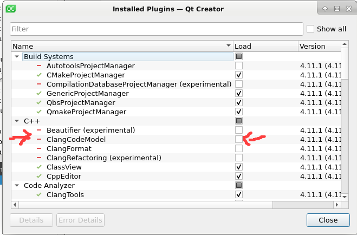Click the green status icon beside ClangTools
The height and width of the screenshot is (235, 357).
point(39,194)
